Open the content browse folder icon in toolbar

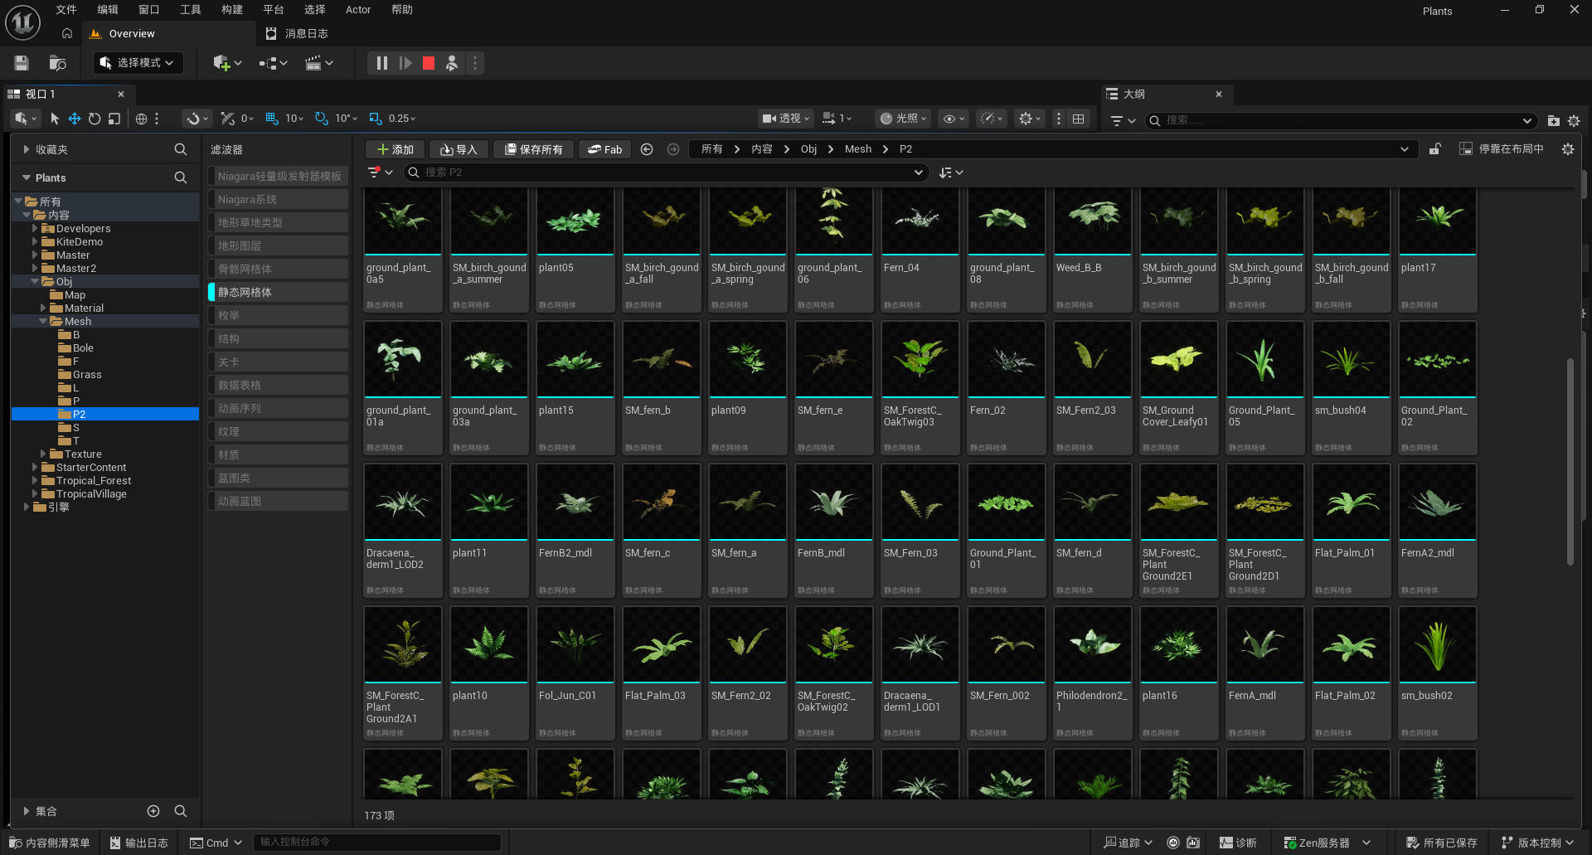57,63
